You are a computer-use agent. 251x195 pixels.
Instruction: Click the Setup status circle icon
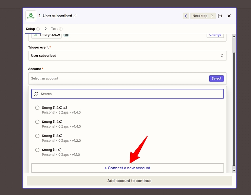38,29
